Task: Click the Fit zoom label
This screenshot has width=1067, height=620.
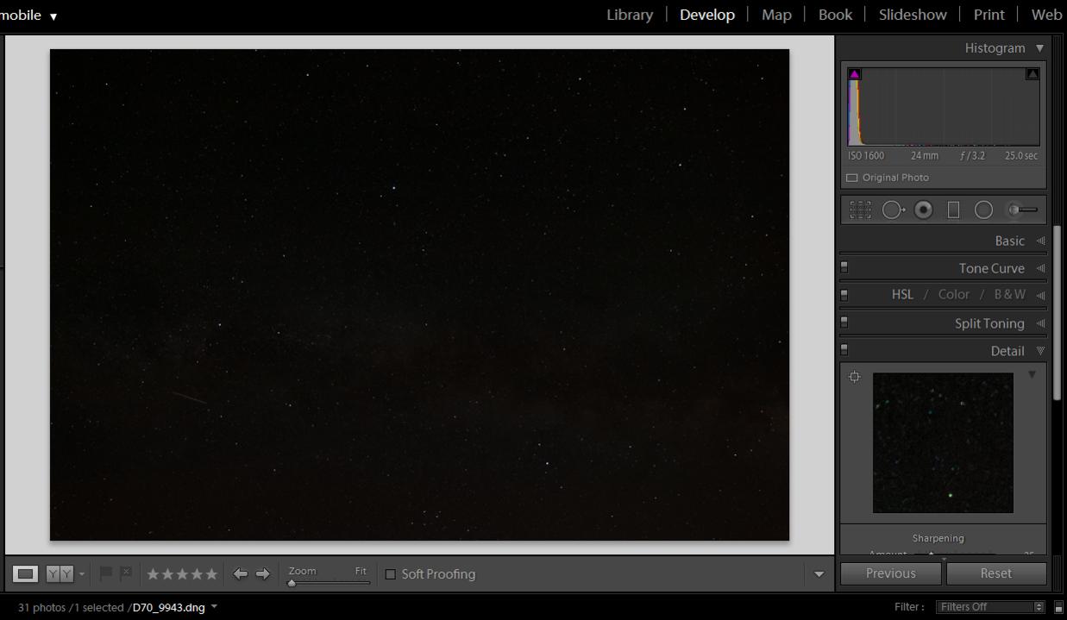Action: pyautogui.click(x=361, y=571)
